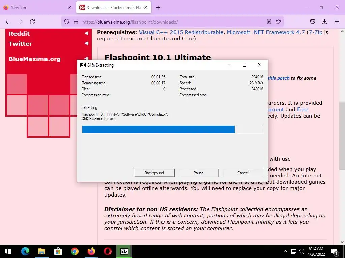Viewport: 345px width, 258px height.
Task: Close the New Tab tab
Action: coord(70,7)
